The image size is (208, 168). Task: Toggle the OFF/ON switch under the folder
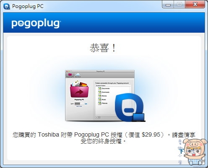(x=79, y=104)
